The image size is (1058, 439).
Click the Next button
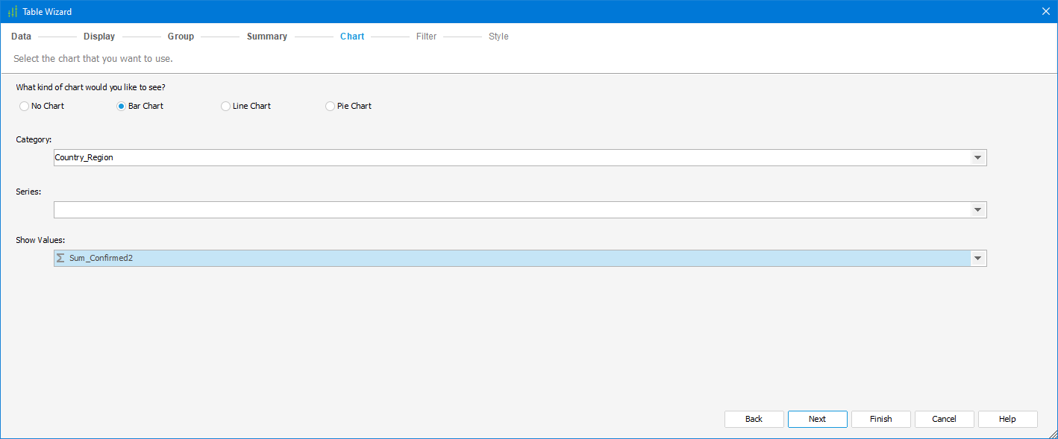tap(817, 419)
